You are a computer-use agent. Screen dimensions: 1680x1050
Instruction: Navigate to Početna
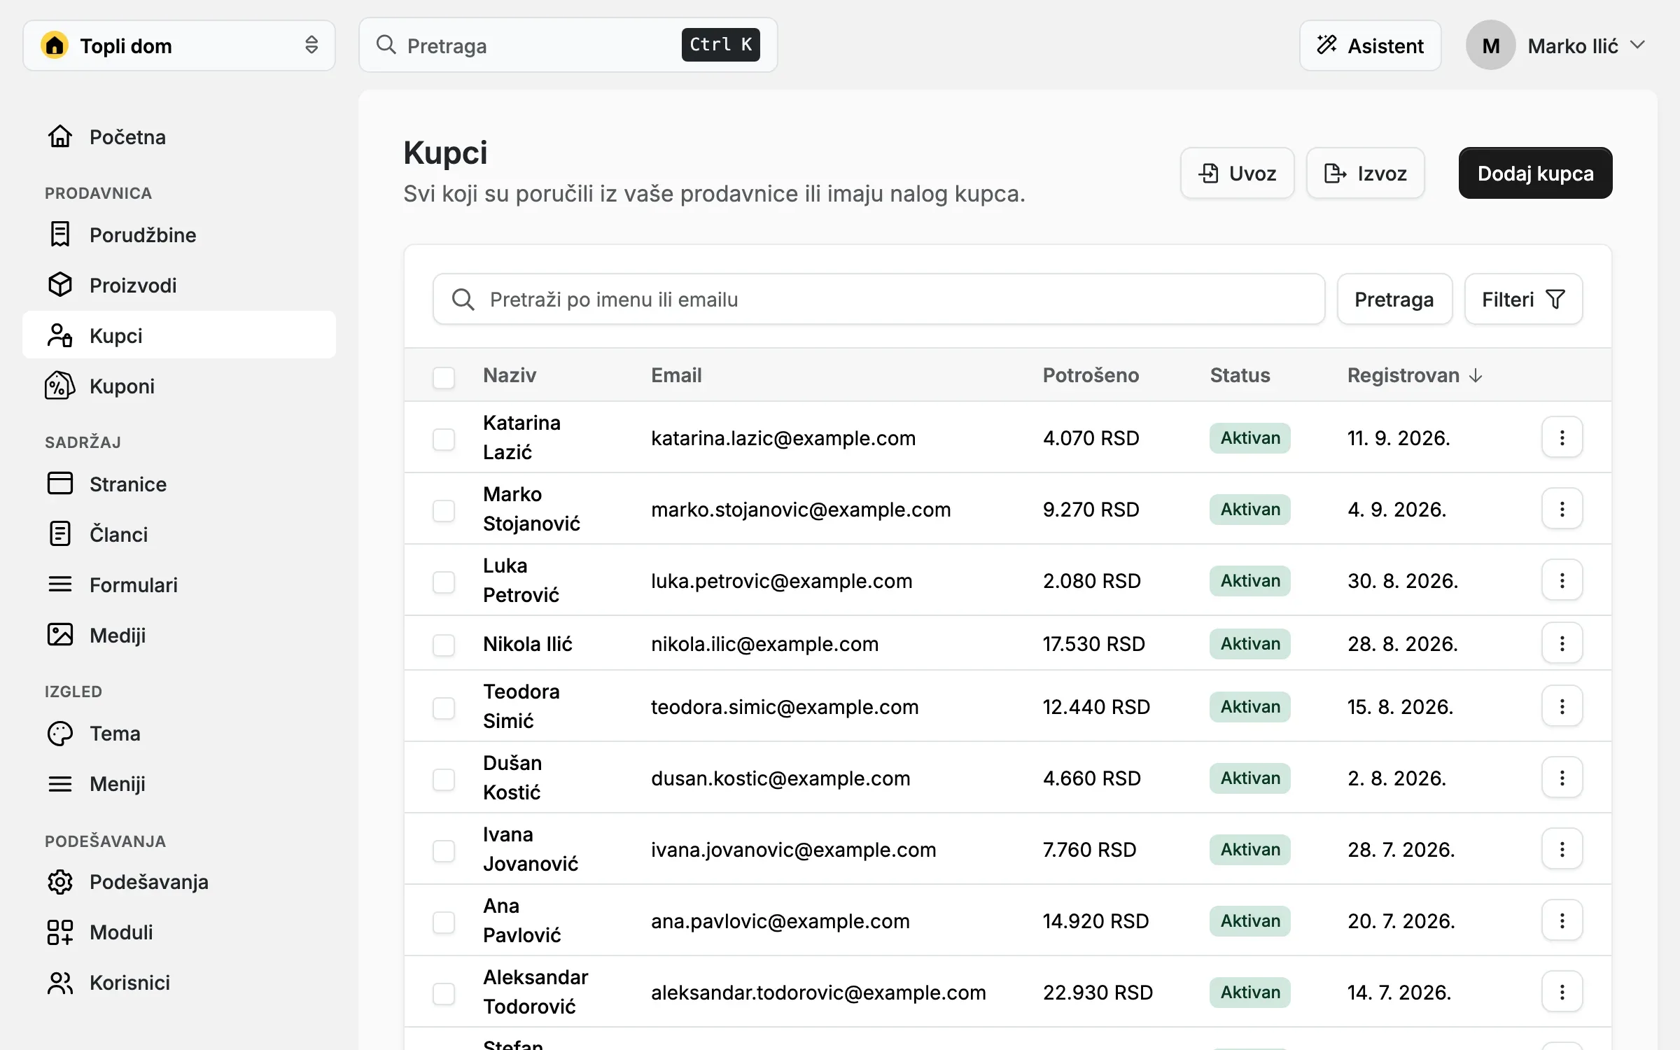(179, 136)
